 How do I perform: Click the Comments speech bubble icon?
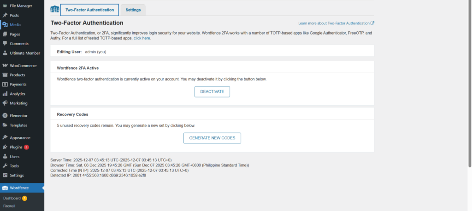coord(5,44)
